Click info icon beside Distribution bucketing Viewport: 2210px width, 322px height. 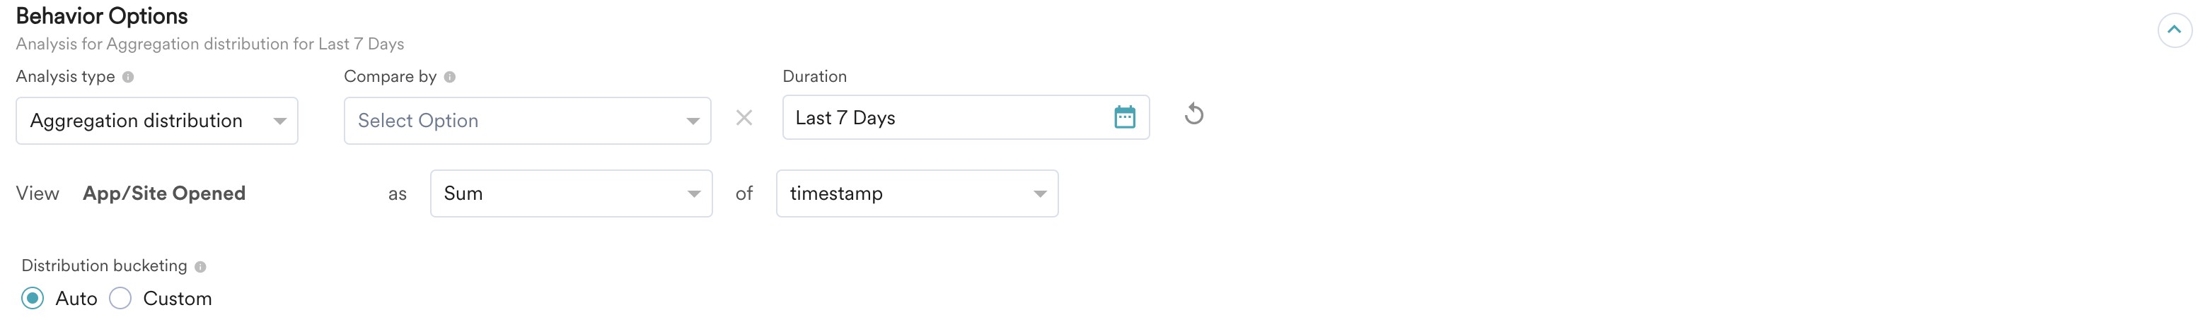tap(200, 267)
